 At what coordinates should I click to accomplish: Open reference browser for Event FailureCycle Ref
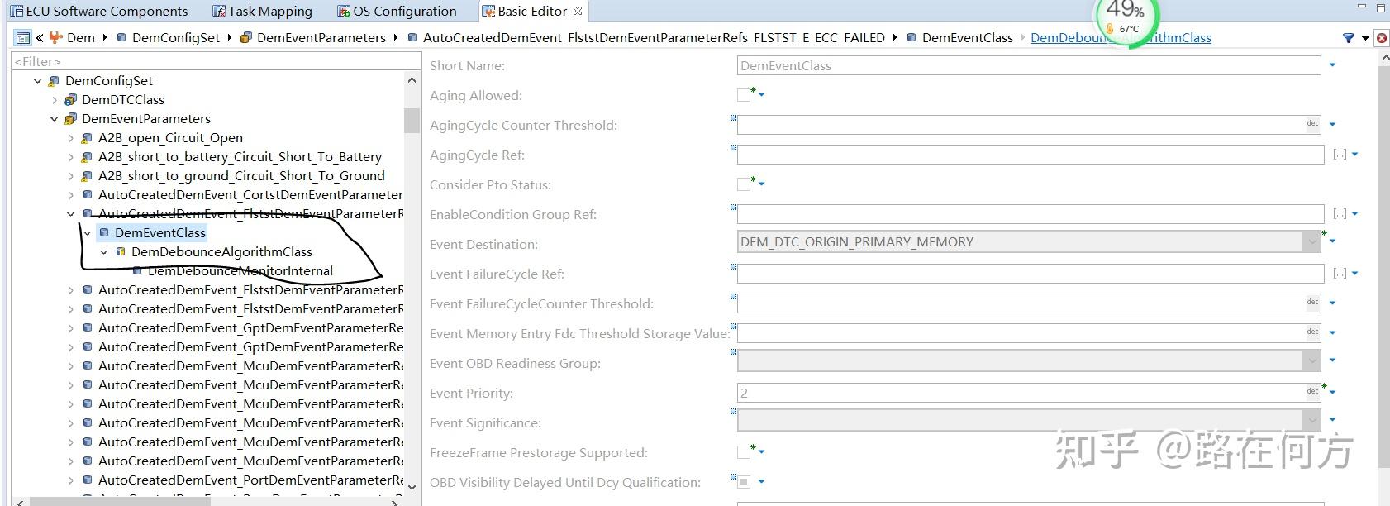click(x=1340, y=274)
